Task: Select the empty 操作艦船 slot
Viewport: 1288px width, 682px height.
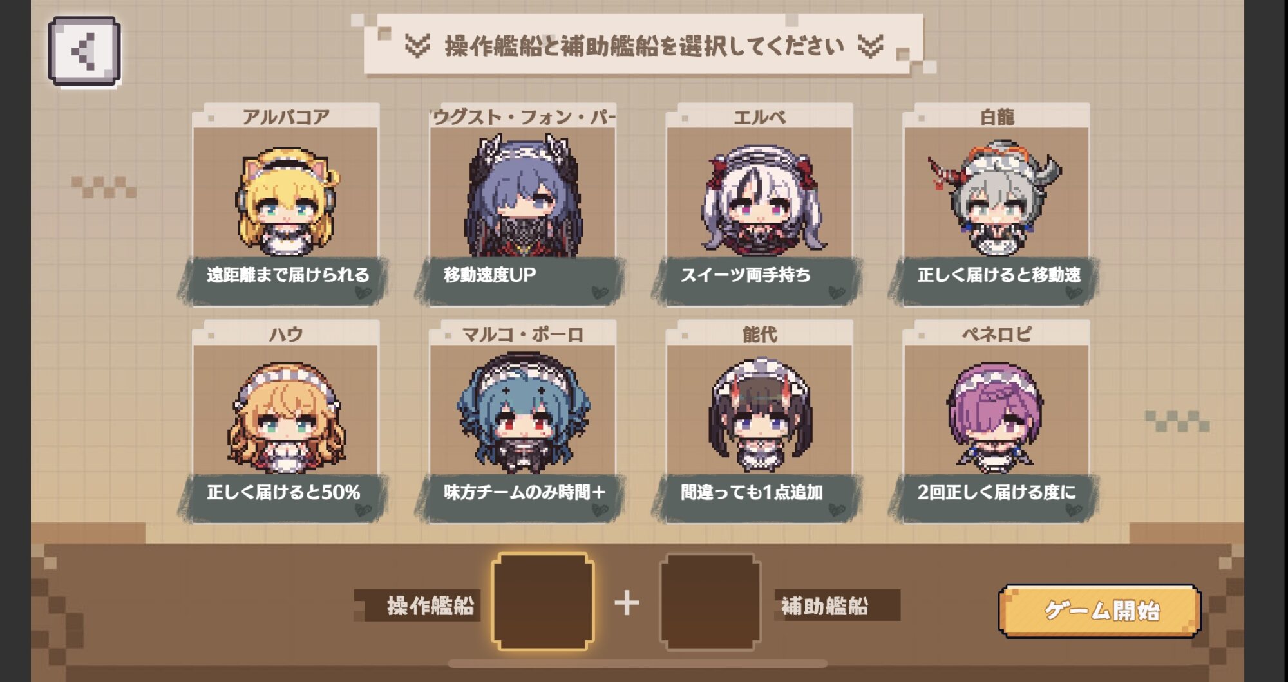Action: pyautogui.click(x=543, y=602)
